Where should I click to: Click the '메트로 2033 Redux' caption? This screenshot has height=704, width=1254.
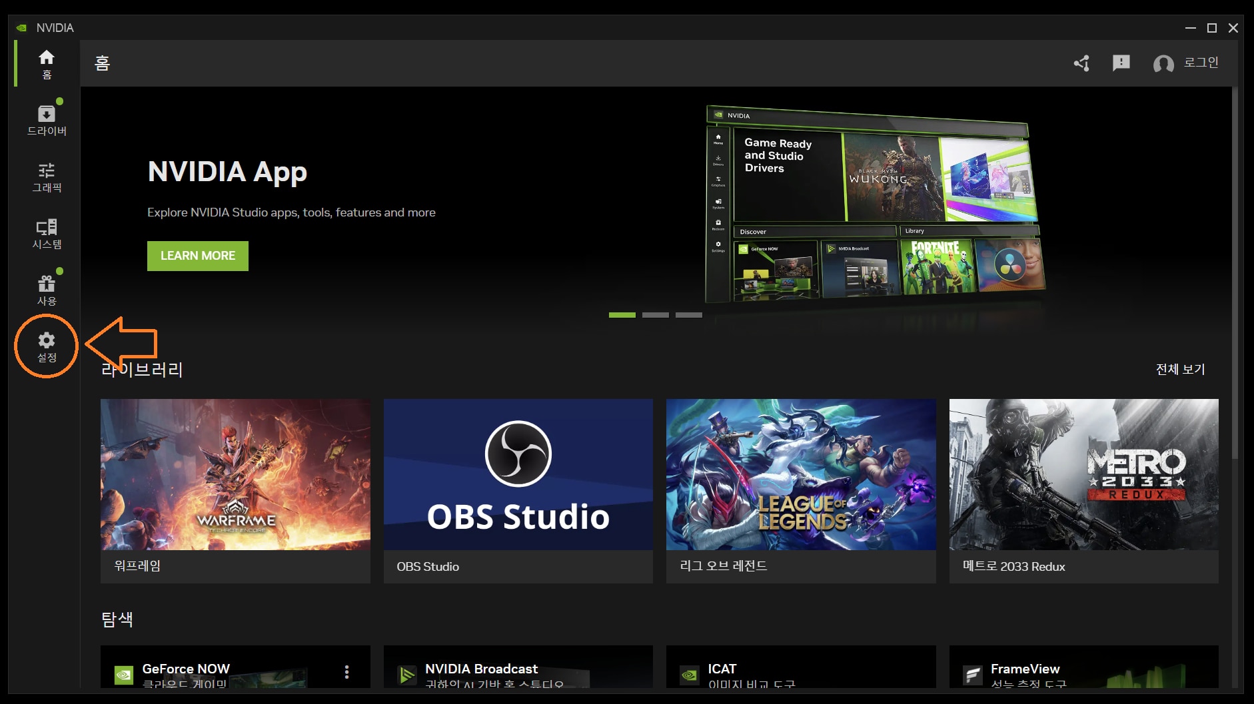(x=1013, y=566)
